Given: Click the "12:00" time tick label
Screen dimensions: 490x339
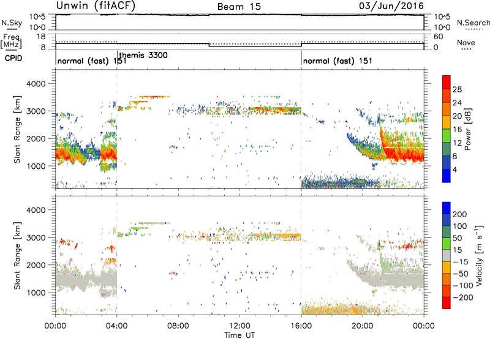Looking at the screenshot, I should pos(239,326).
